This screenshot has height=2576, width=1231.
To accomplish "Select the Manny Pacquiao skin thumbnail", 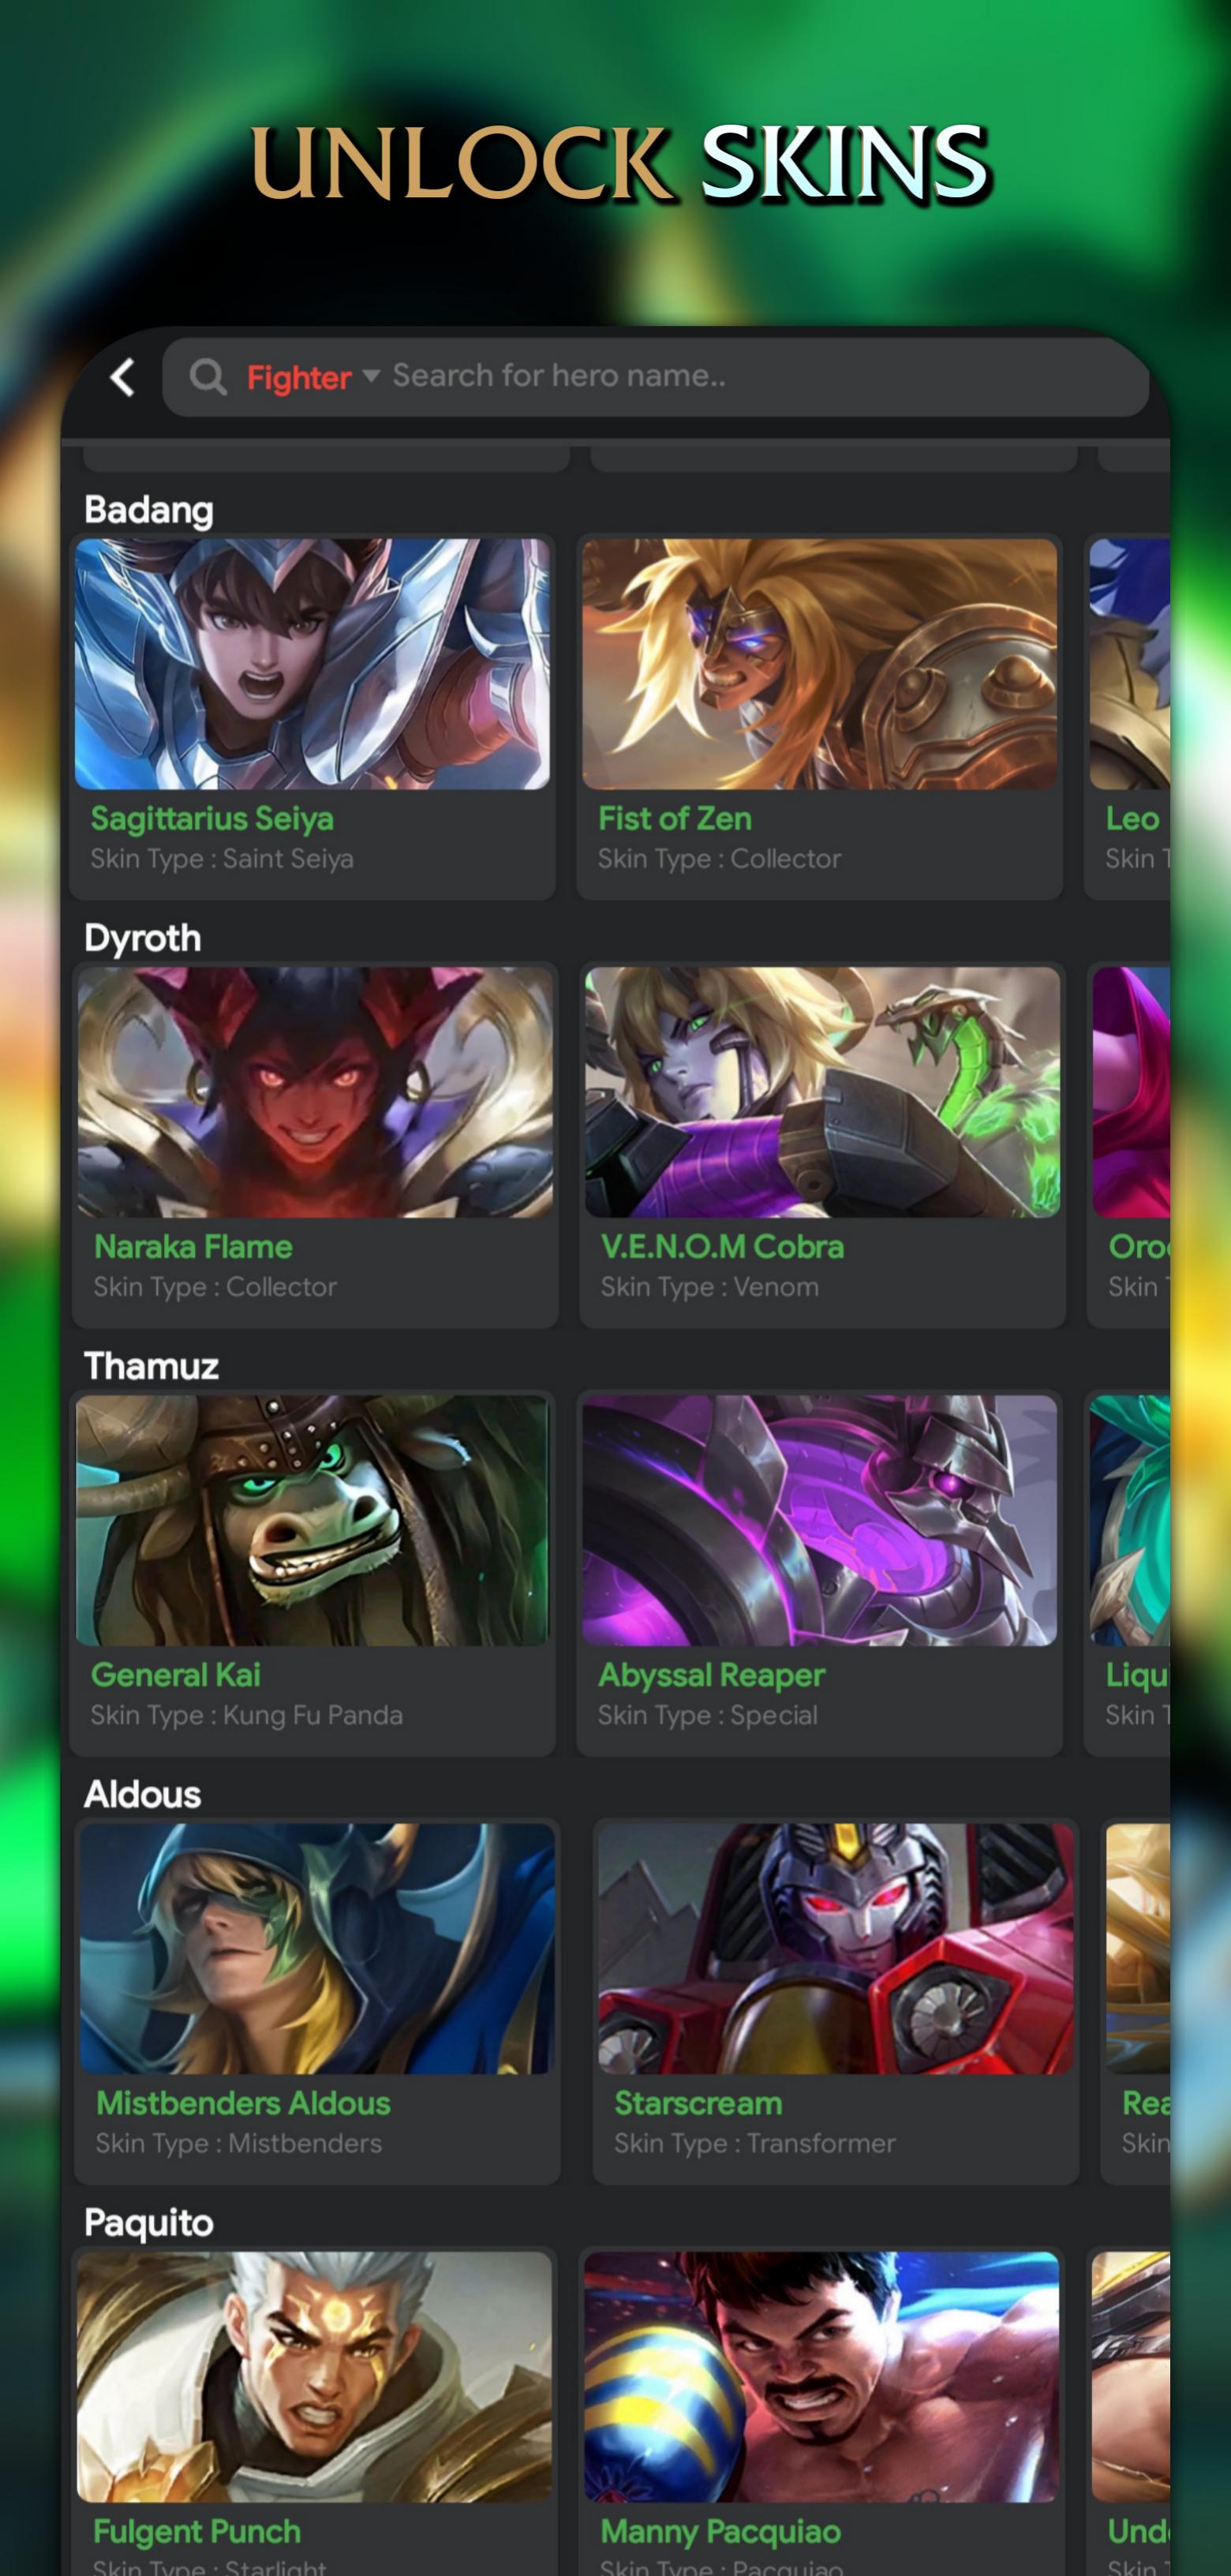I will 821,2376.
